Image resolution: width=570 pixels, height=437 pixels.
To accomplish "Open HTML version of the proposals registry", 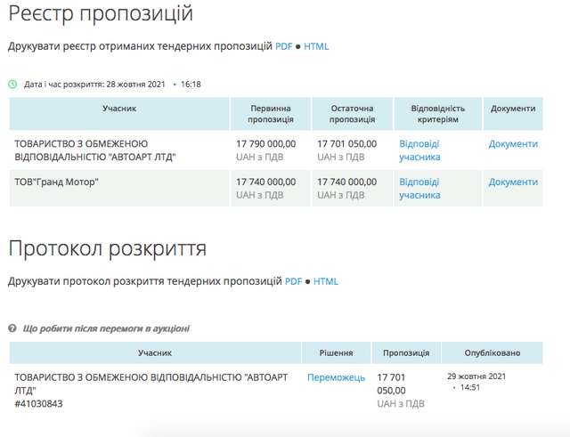I will pos(316,45).
